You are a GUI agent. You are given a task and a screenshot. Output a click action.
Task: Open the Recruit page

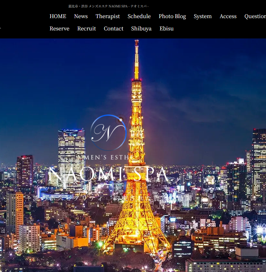[86, 28]
